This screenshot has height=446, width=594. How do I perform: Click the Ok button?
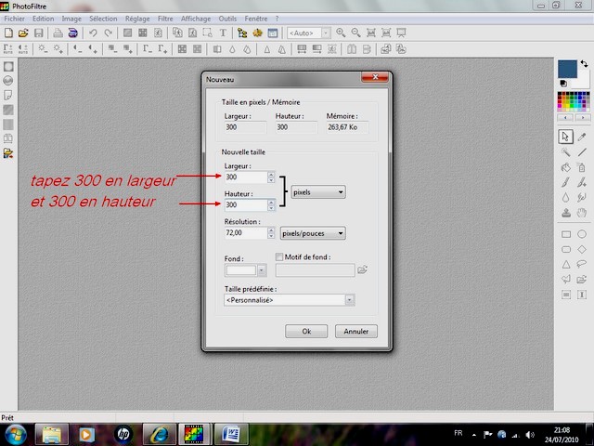(x=306, y=331)
